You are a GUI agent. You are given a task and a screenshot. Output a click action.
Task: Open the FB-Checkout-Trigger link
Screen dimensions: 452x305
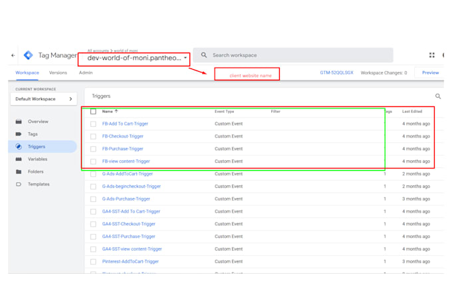(122, 136)
